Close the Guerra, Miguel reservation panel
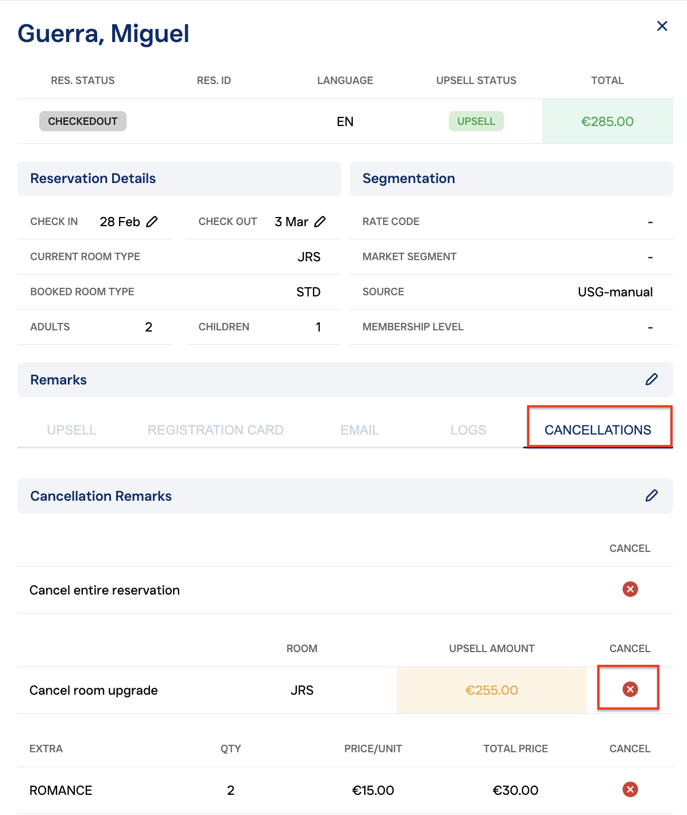 click(x=662, y=26)
